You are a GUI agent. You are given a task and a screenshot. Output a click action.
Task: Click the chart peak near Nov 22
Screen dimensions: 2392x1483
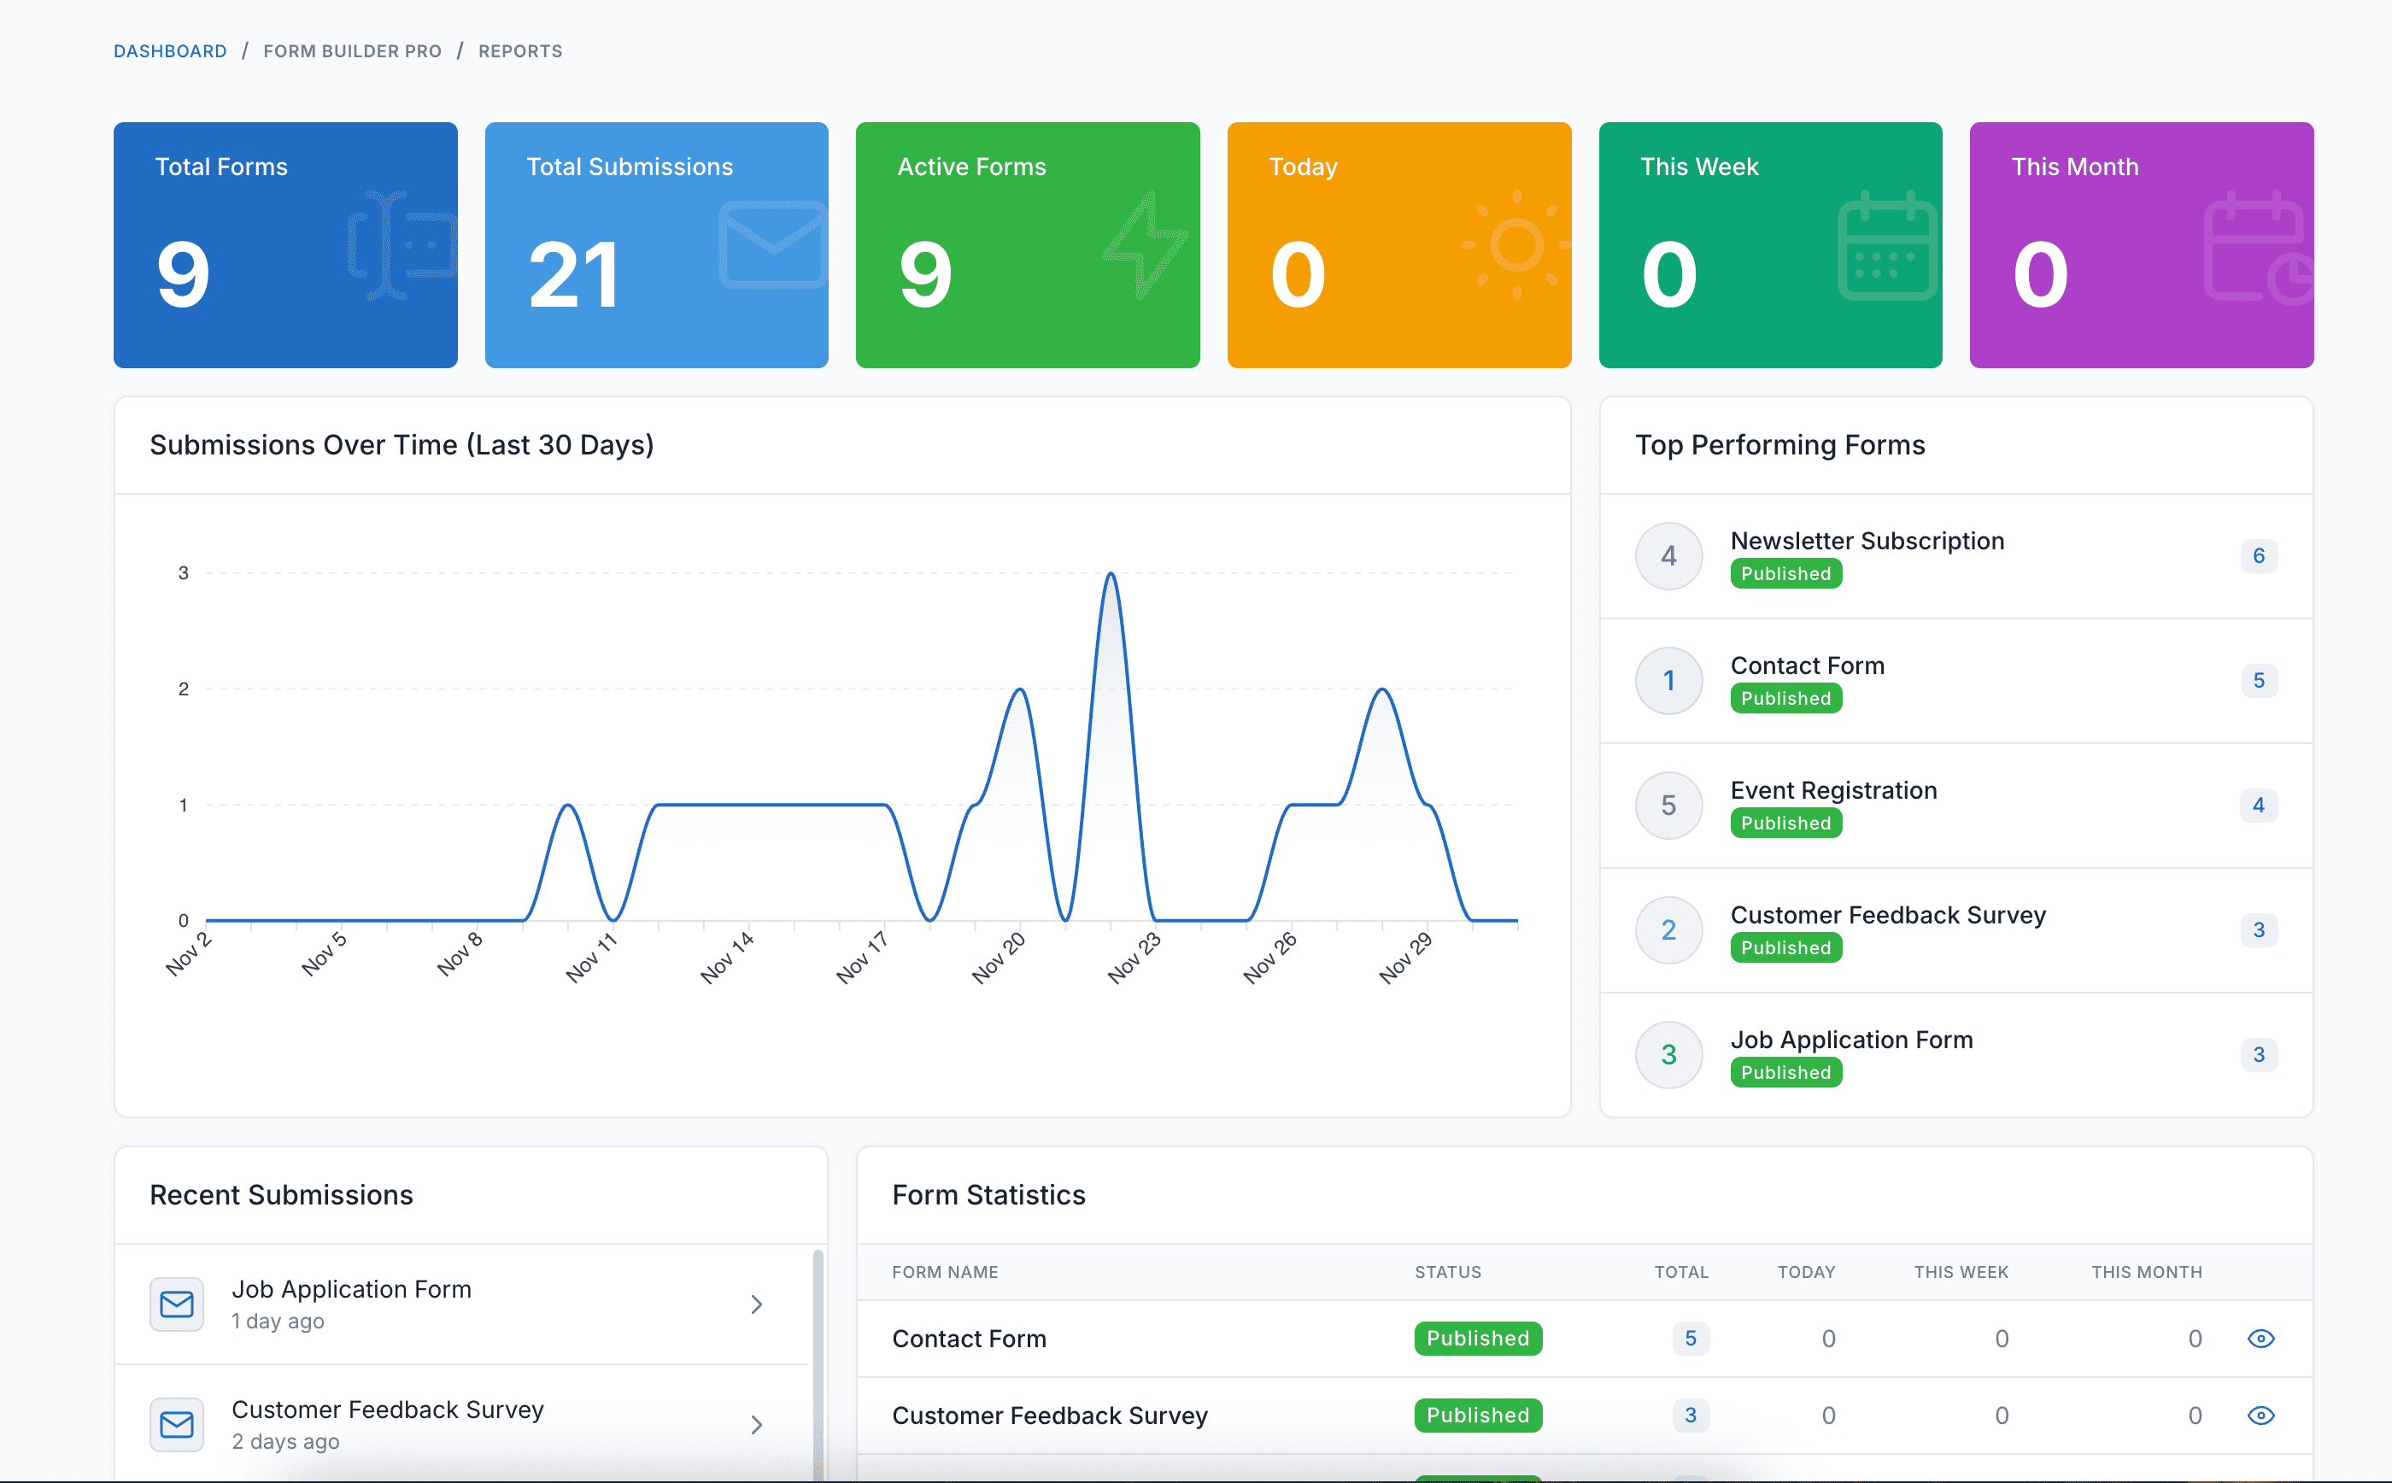coord(1111,575)
